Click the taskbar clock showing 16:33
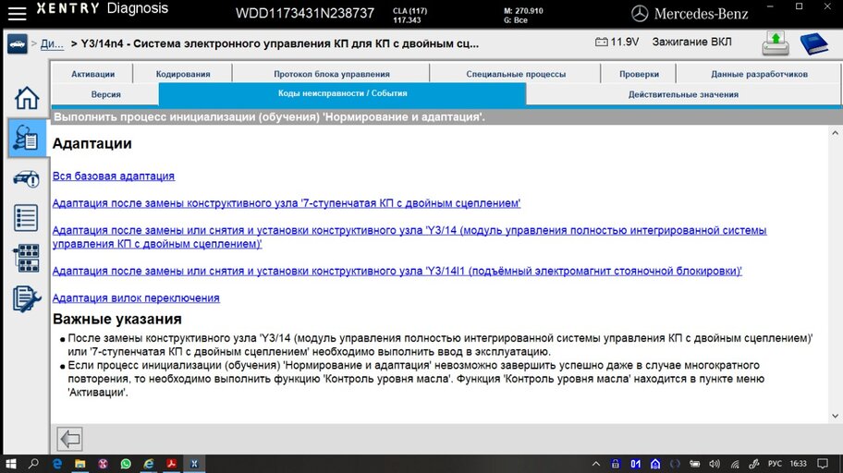The width and height of the screenshot is (843, 473). pos(799,464)
